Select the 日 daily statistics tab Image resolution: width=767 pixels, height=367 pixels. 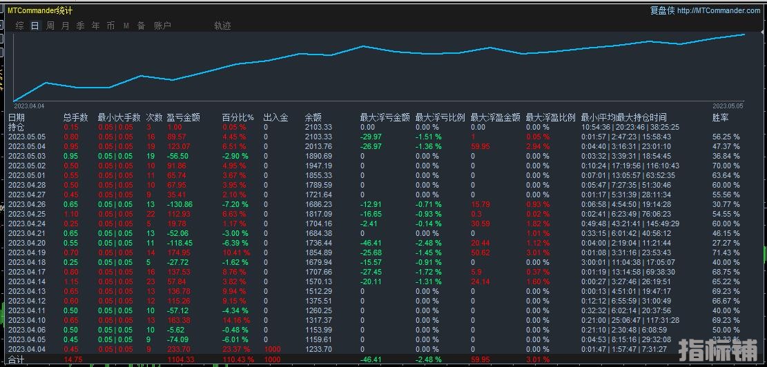tap(35, 26)
